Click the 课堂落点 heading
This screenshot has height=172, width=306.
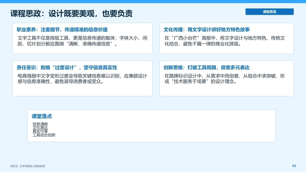(42, 116)
